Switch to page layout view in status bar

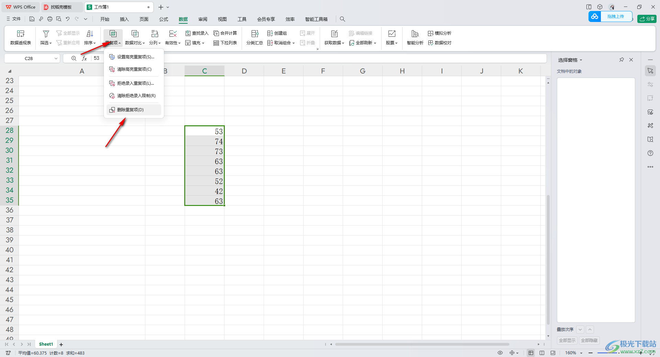542,353
